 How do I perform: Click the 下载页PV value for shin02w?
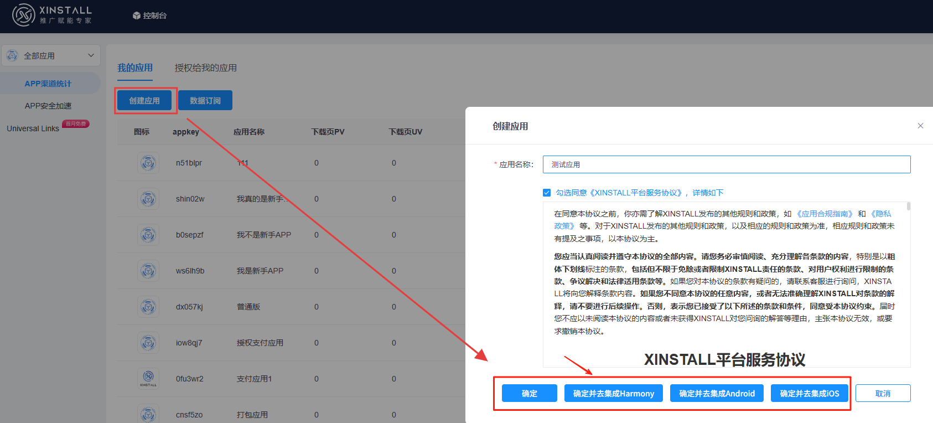(317, 199)
